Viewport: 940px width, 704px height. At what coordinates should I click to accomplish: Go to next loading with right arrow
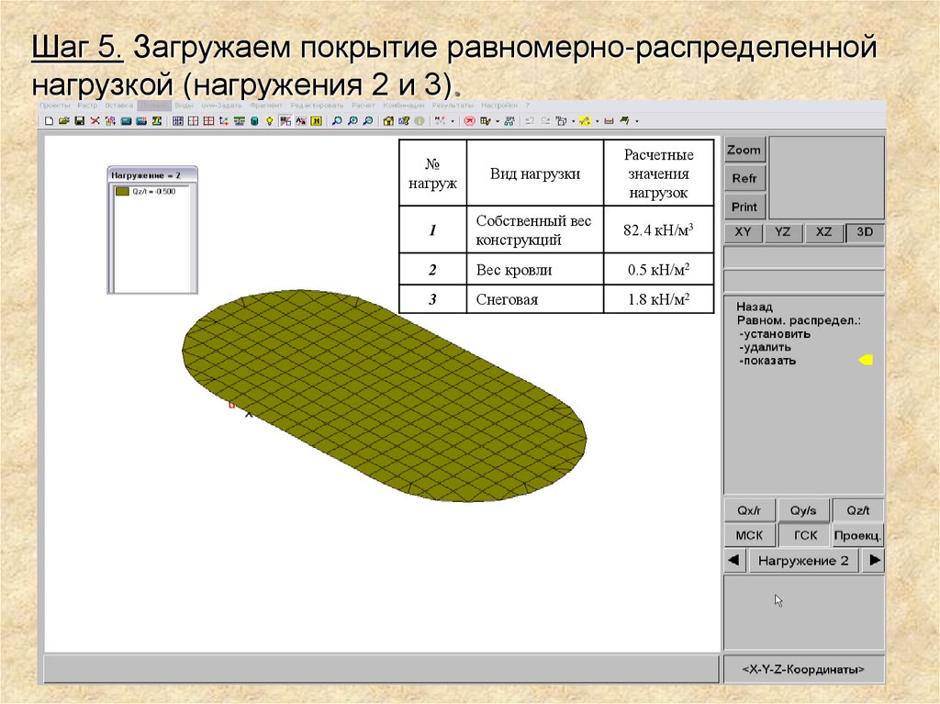coord(874,561)
